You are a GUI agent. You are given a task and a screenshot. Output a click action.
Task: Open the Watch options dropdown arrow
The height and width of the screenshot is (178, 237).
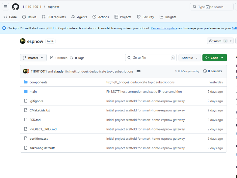coord(231,41)
